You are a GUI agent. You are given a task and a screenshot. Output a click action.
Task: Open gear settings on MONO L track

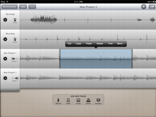coord(5,59)
